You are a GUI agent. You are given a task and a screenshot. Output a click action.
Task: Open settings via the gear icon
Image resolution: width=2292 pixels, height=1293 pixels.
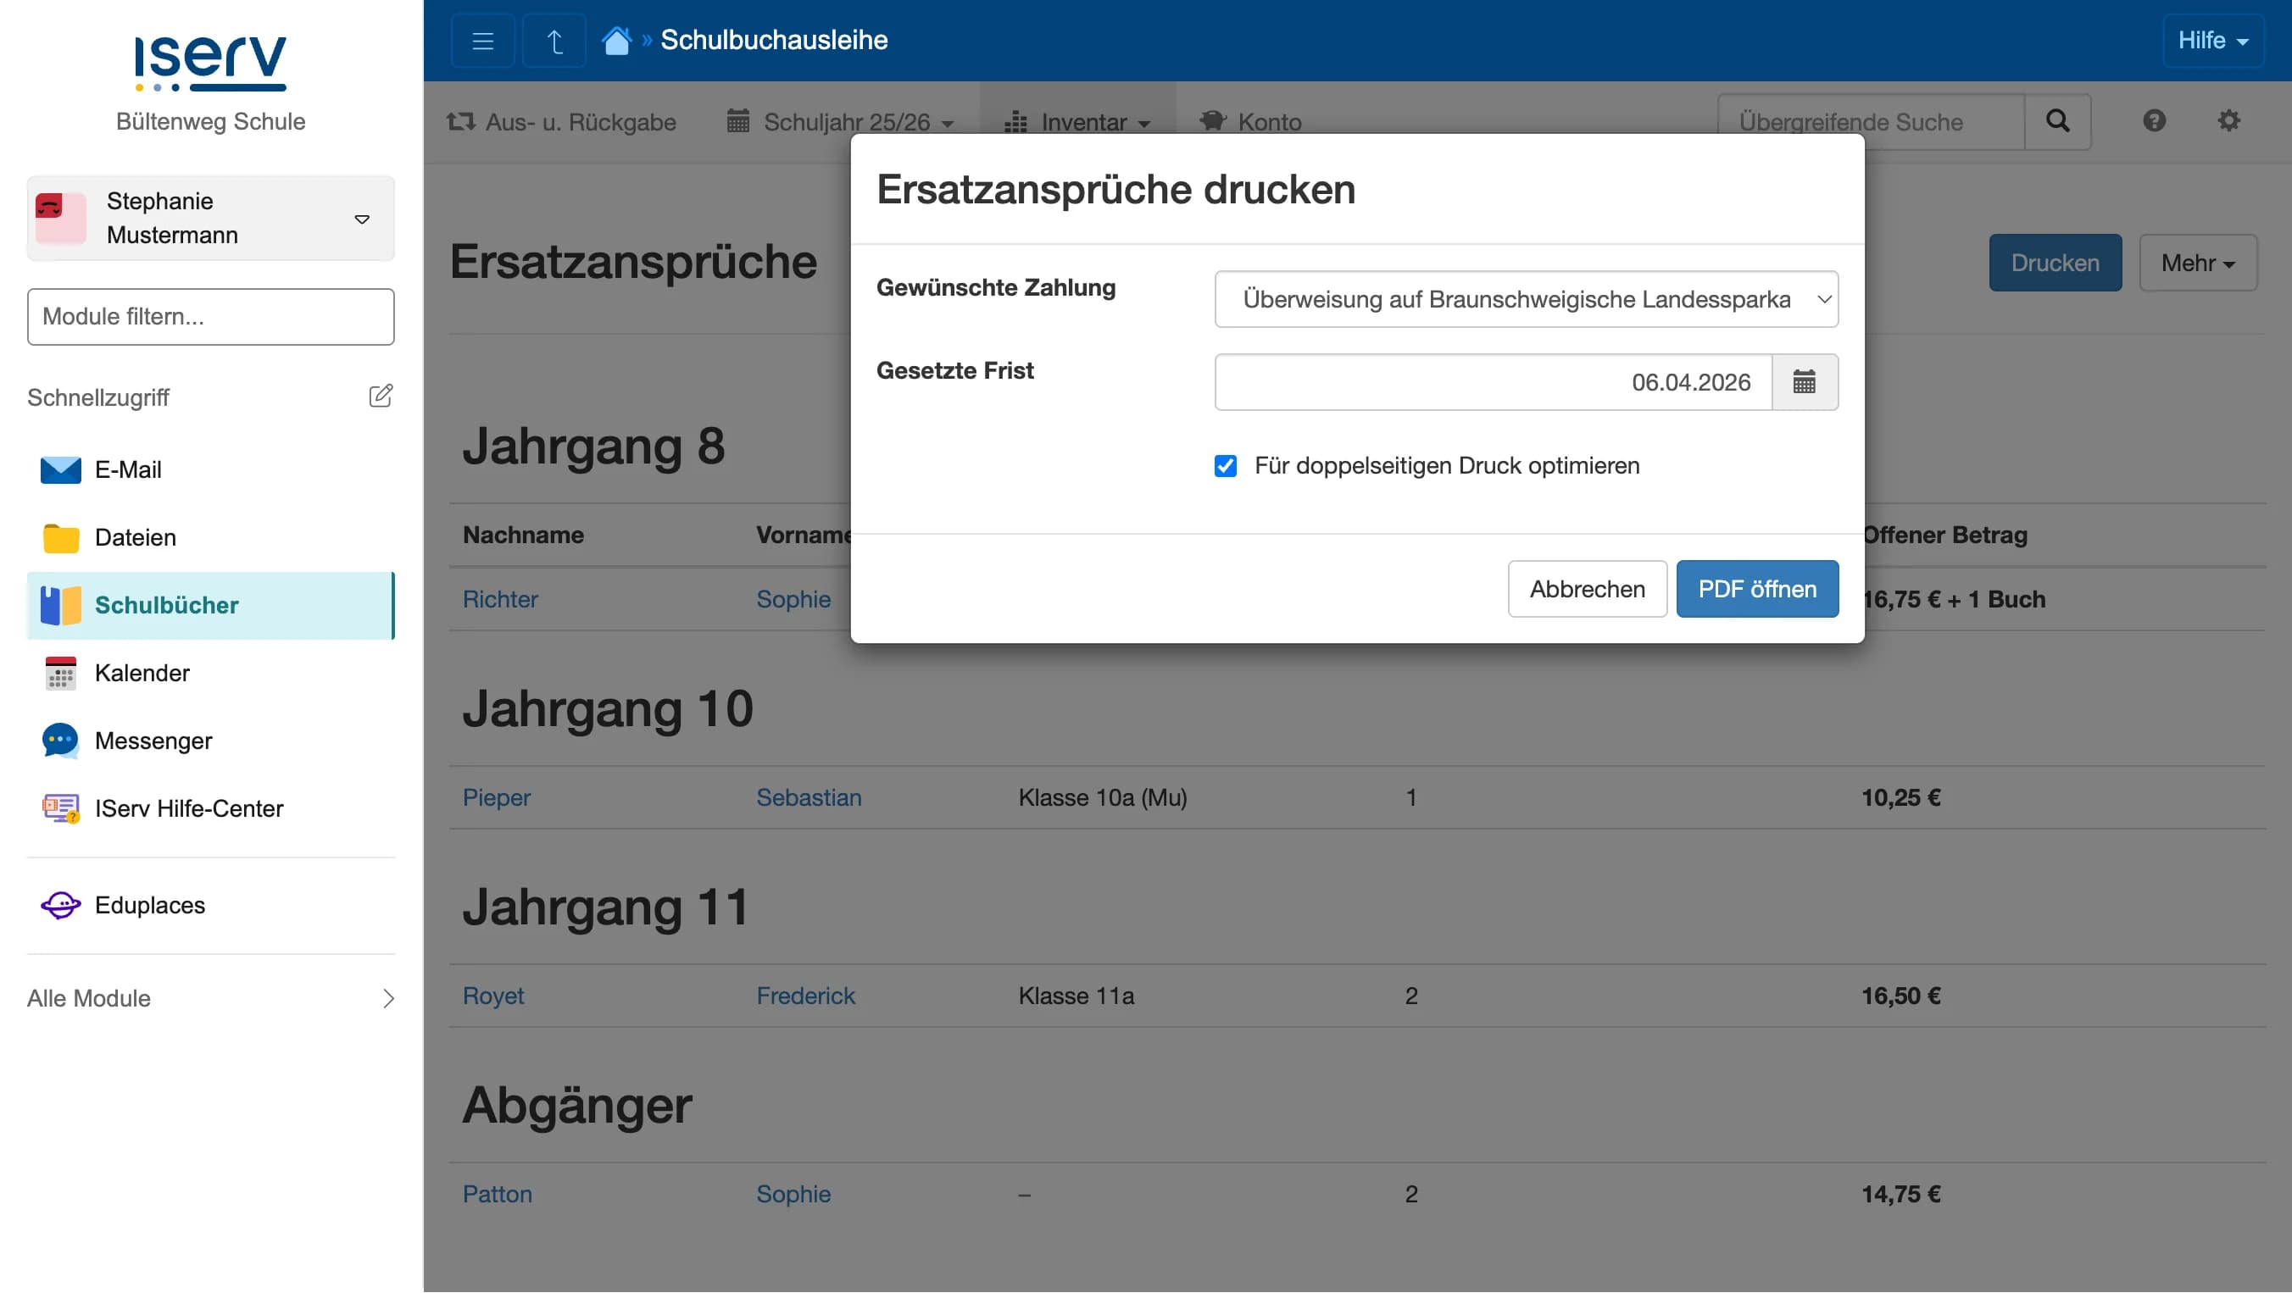pos(2230,122)
